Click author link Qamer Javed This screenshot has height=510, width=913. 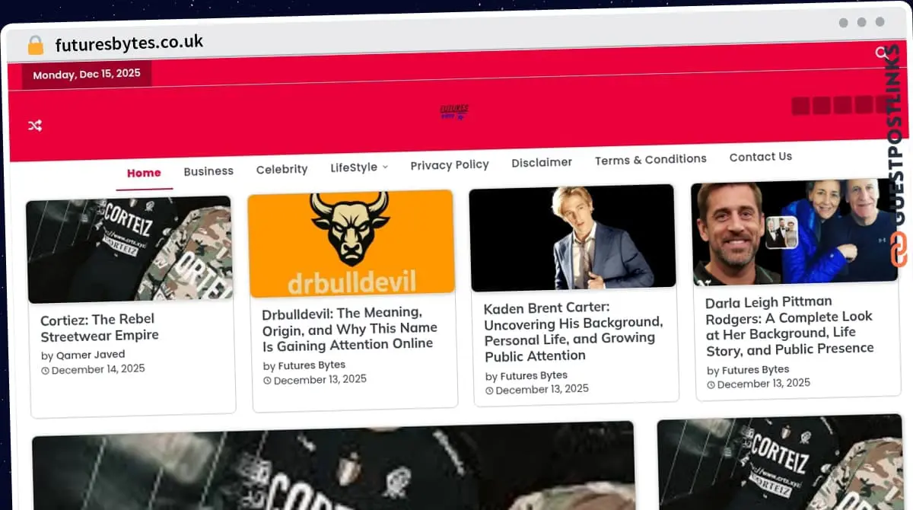coord(91,355)
